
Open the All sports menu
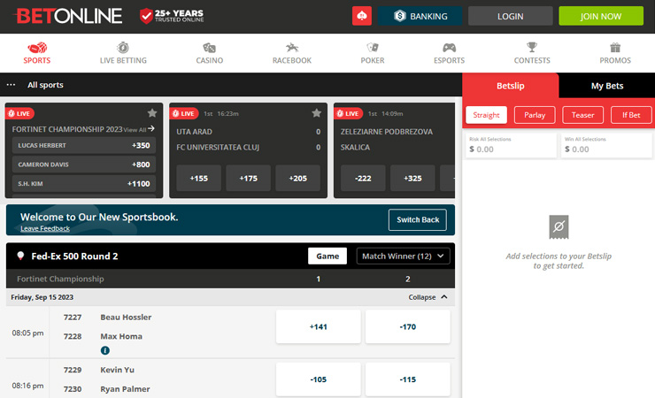(x=45, y=85)
